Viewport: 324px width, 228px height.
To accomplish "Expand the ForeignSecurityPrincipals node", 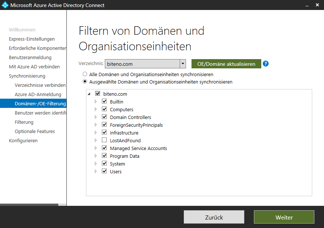I will pyautogui.click(x=96, y=125).
